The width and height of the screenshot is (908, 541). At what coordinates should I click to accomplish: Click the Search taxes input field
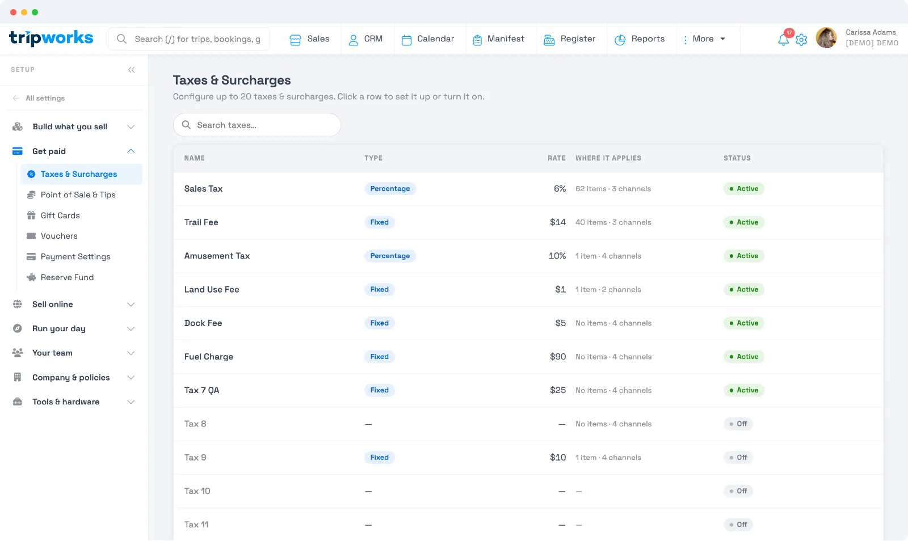[x=257, y=125]
